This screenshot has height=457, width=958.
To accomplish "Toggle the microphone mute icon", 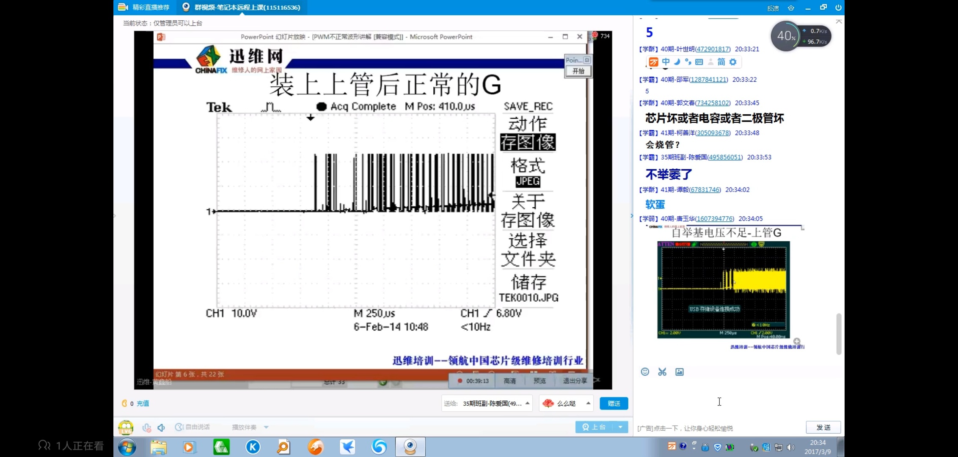I will tap(147, 427).
